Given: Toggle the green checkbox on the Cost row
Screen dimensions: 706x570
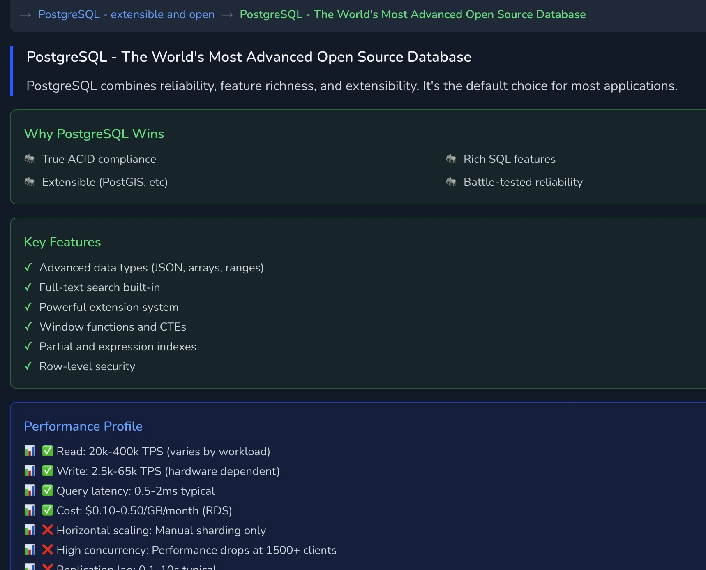Looking at the screenshot, I should click(47, 510).
